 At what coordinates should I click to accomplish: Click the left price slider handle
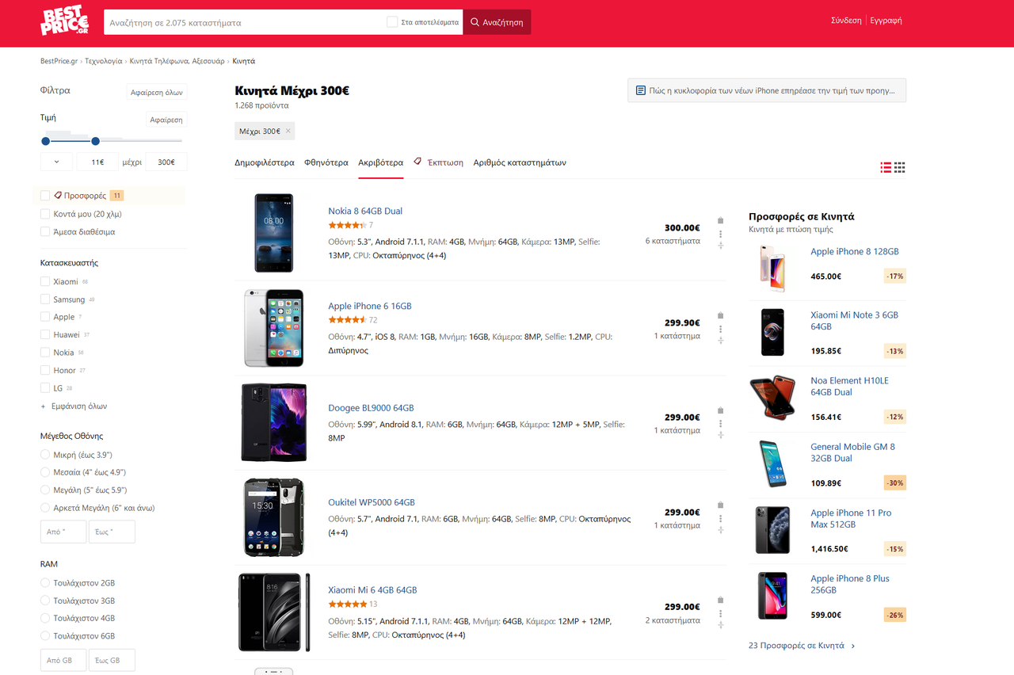pos(45,141)
